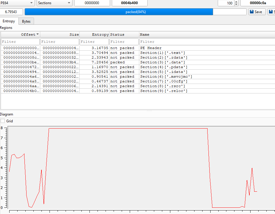275x214 pixels.
Task: Click the Offset column Filter field
Action: [x=20, y=42]
